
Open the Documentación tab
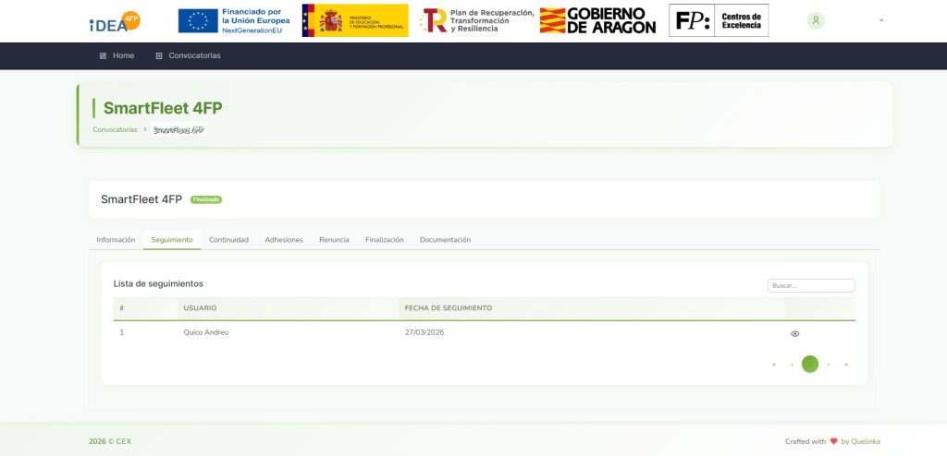[445, 240]
